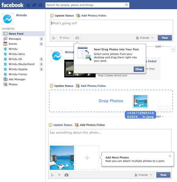This screenshot has width=177, height=182.
Task: Click tag people icon in bottom composer
Action: coord(52,175)
